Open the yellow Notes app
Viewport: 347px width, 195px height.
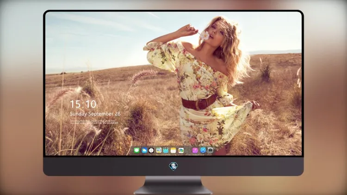coord(173,151)
